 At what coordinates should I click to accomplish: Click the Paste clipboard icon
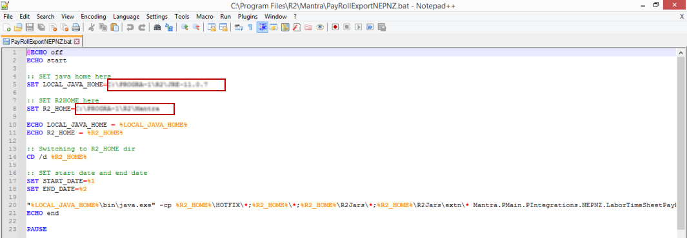tap(114, 28)
